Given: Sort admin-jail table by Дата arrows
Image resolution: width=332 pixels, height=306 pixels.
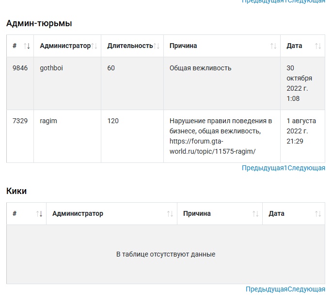Looking at the screenshot, I should pyautogui.click(x=318, y=46).
